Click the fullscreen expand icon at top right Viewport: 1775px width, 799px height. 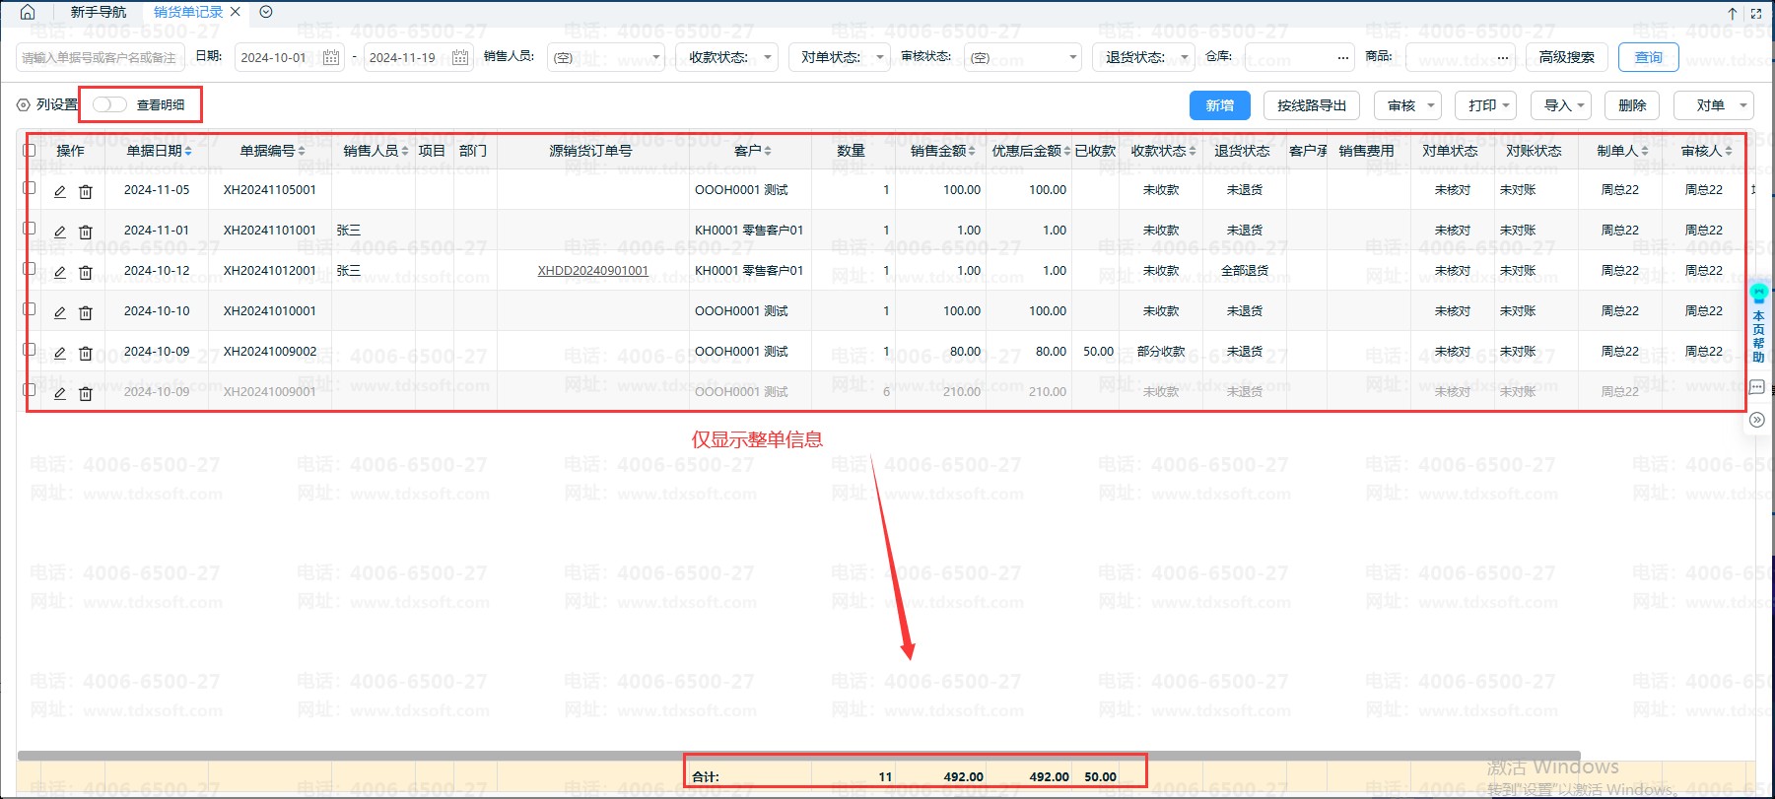[1755, 13]
